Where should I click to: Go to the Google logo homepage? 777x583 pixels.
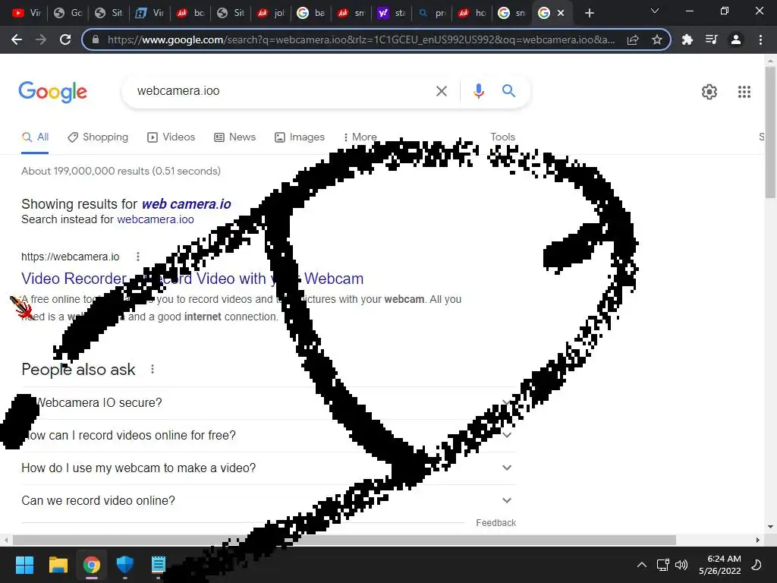click(x=52, y=92)
